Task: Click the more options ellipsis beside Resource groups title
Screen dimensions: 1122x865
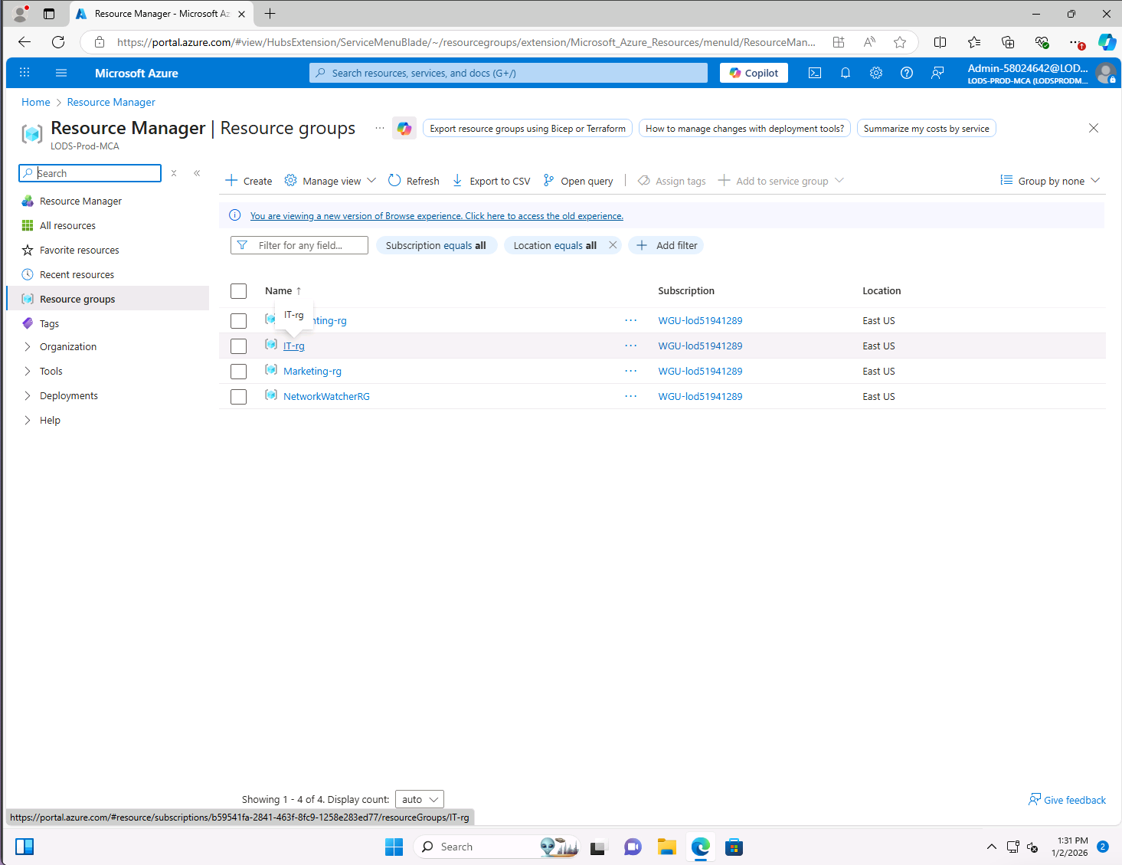Action: (380, 128)
